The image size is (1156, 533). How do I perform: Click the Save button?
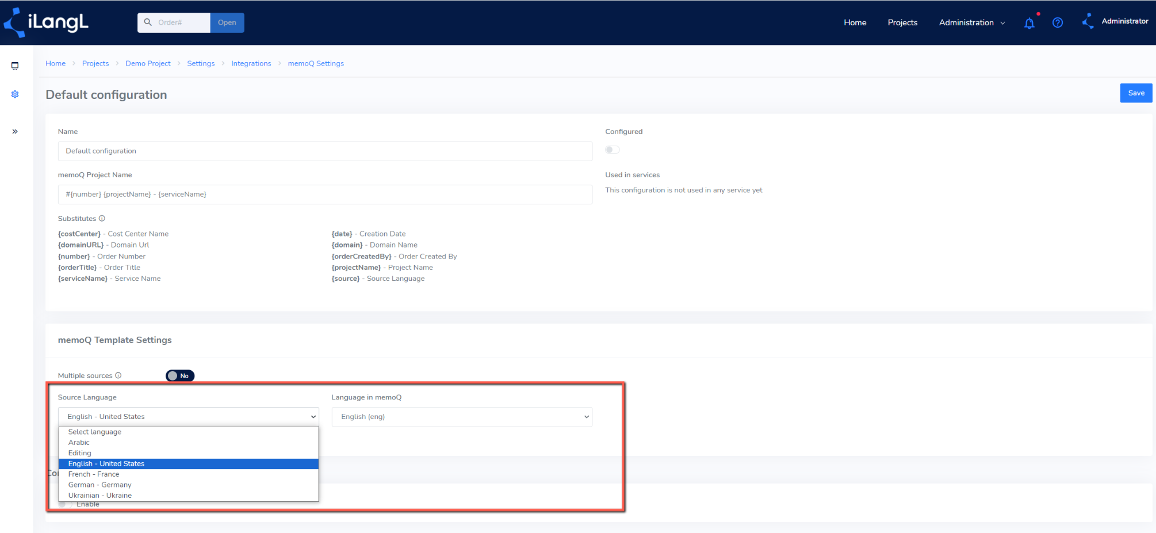coord(1136,93)
